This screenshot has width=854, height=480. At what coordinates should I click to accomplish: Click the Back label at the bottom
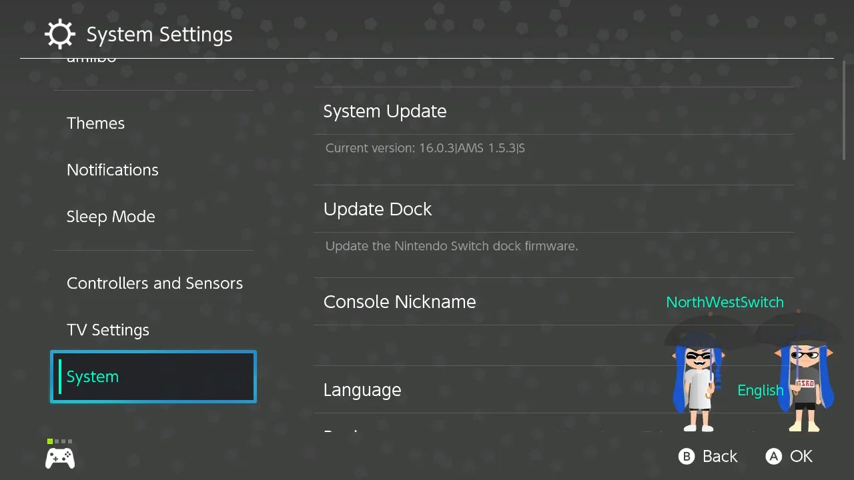720,456
